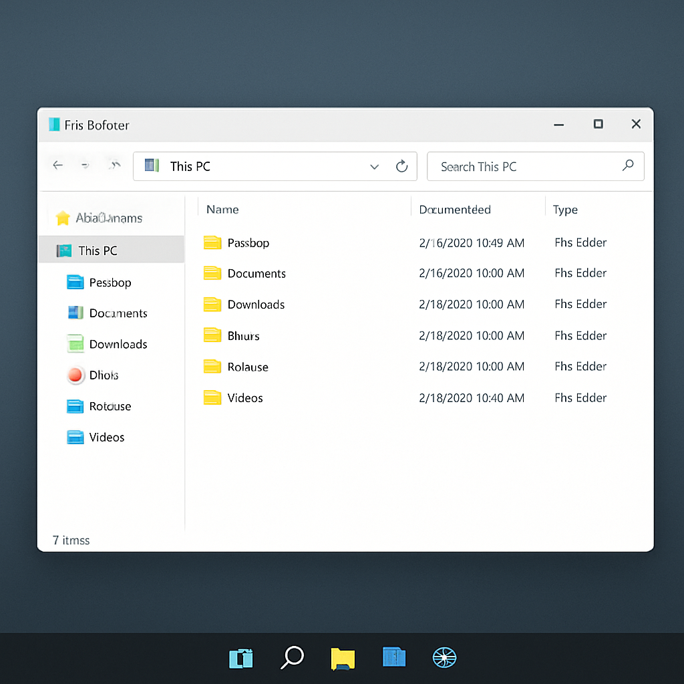Click the Up arrow beside the address bar
The image size is (684, 684).
[x=115, y=166]
